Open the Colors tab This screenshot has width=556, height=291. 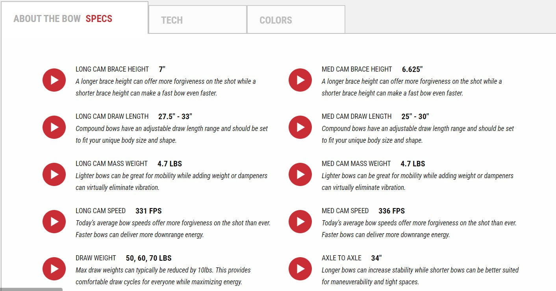[296, 20]
